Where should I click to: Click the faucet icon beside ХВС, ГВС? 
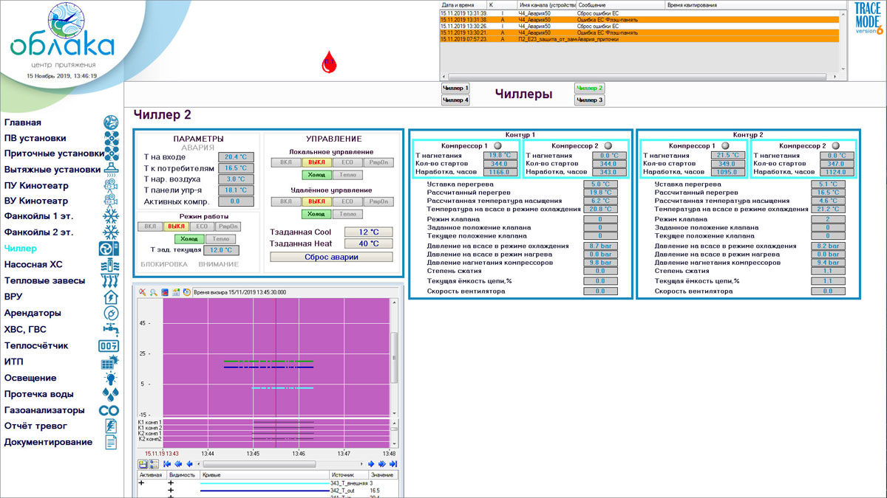pyautogui.click(x=110, y=329)
